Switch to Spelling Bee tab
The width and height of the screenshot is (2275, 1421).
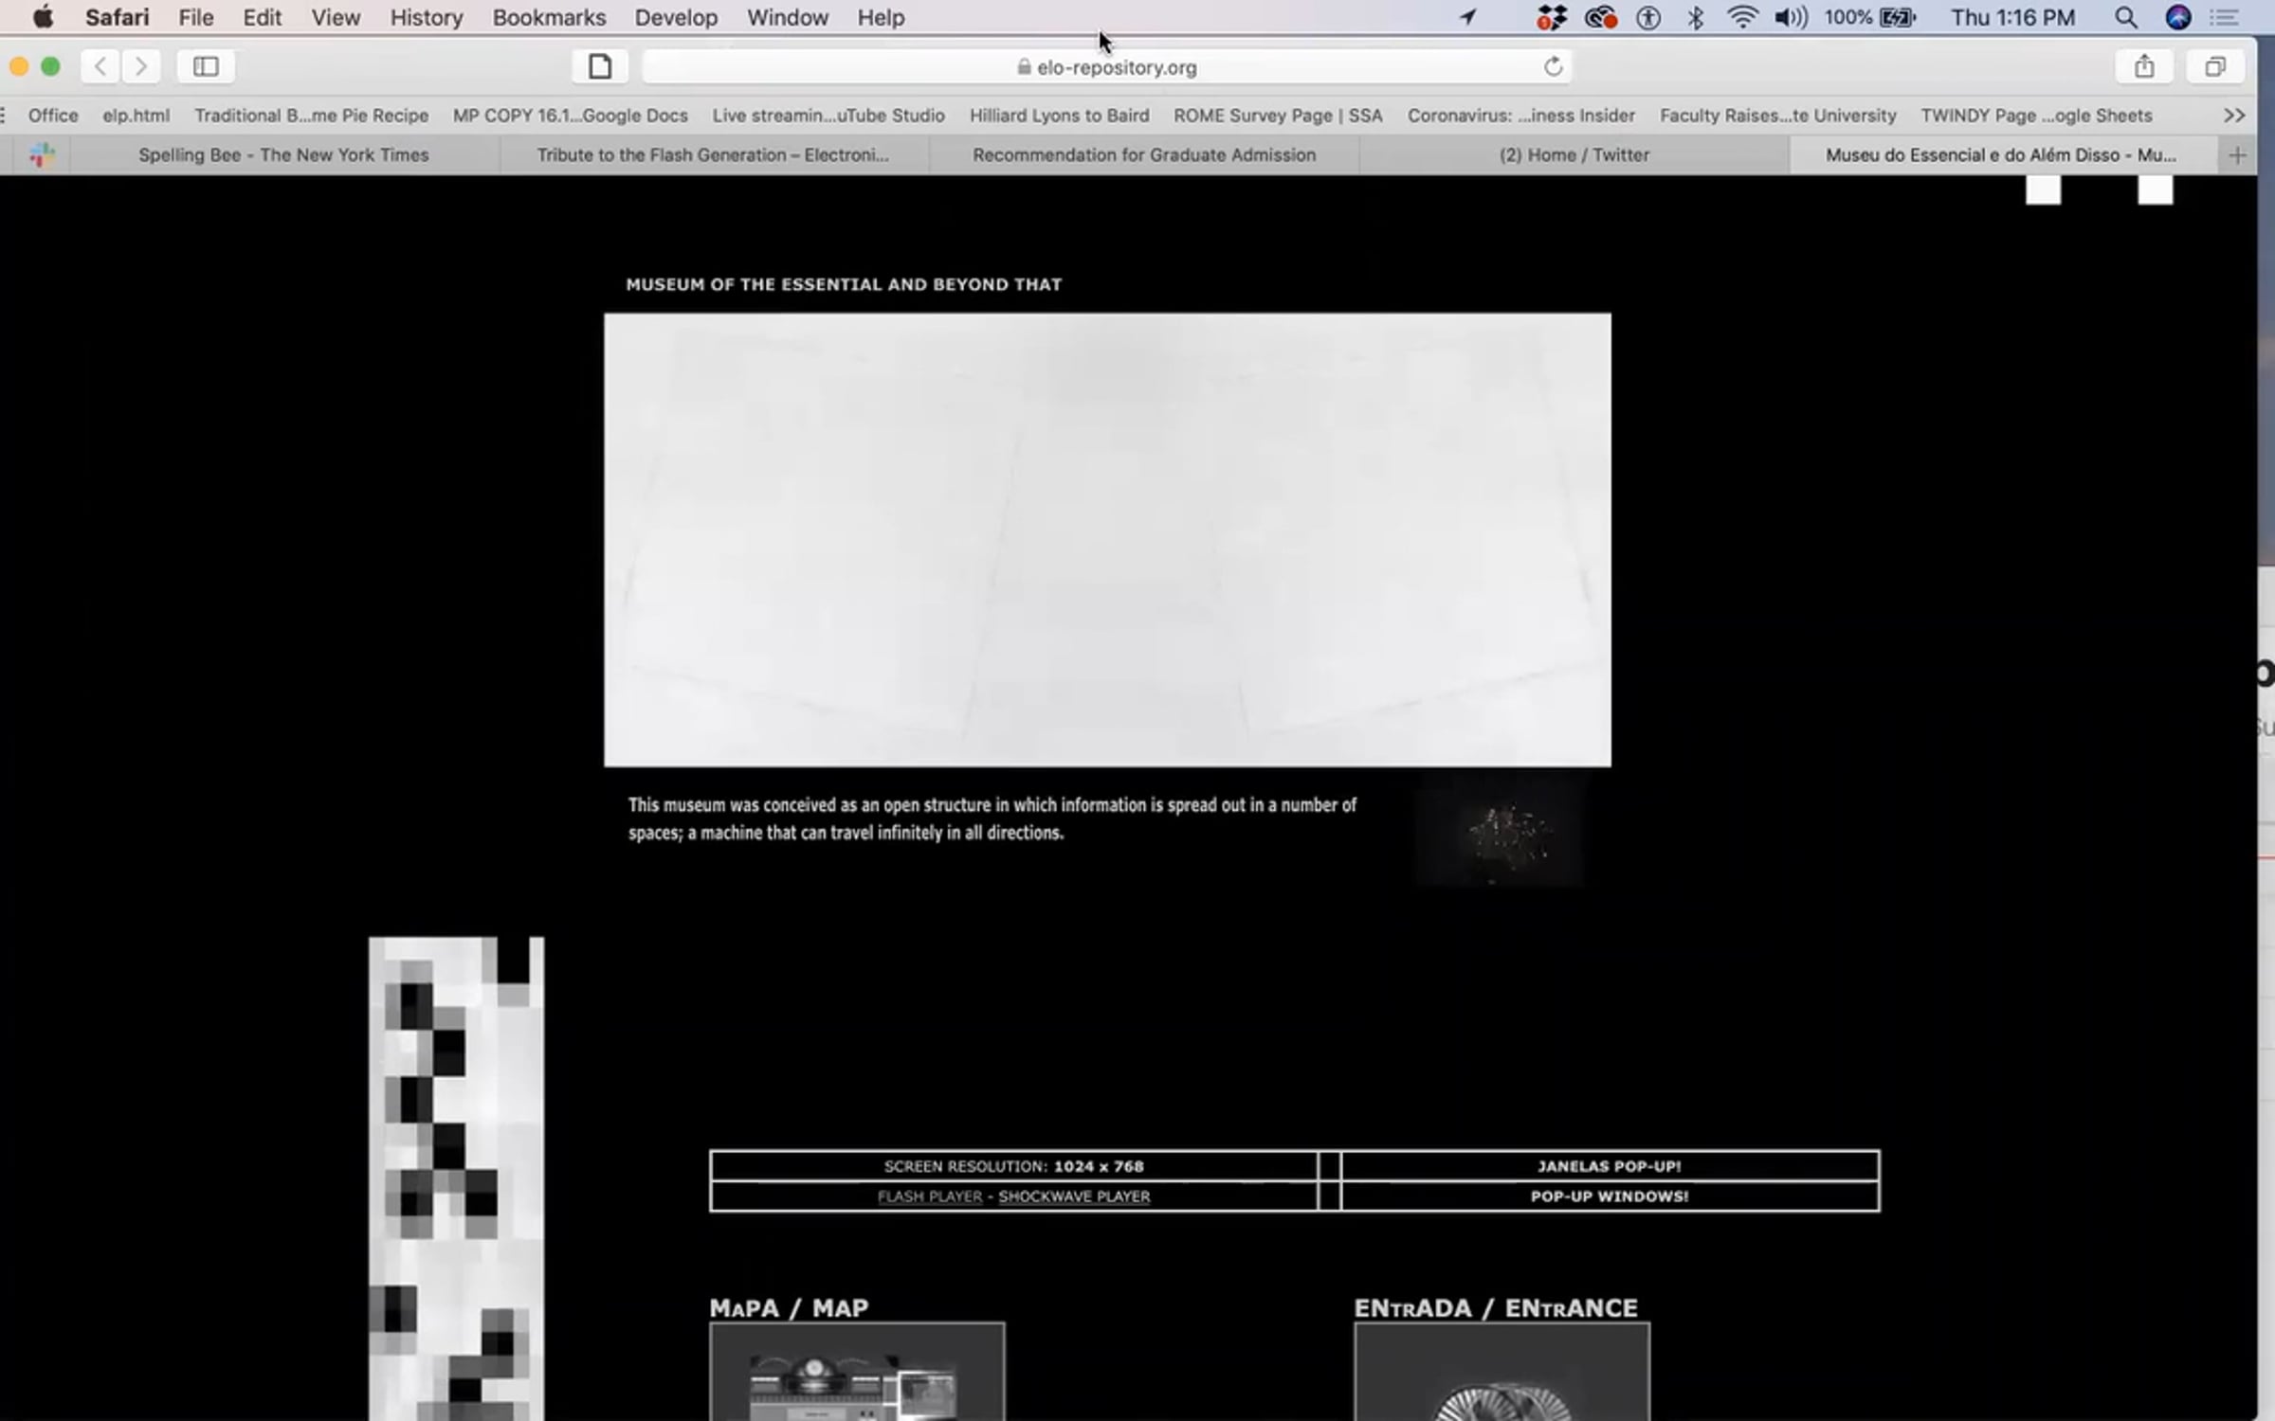tap(283, 155)
